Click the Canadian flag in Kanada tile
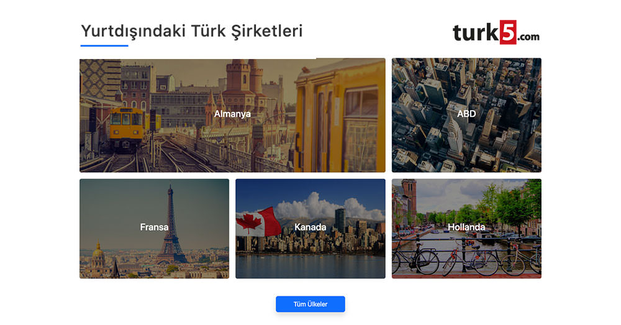Viewport: 621px width, 325px height. [x=258, y=222]
